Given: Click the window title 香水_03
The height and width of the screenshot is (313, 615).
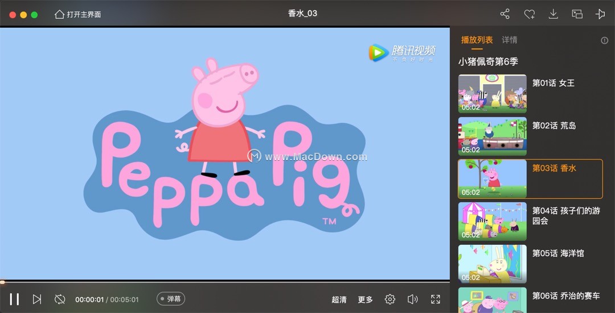Looking at the screenshot, I should [x=302, y=13].
